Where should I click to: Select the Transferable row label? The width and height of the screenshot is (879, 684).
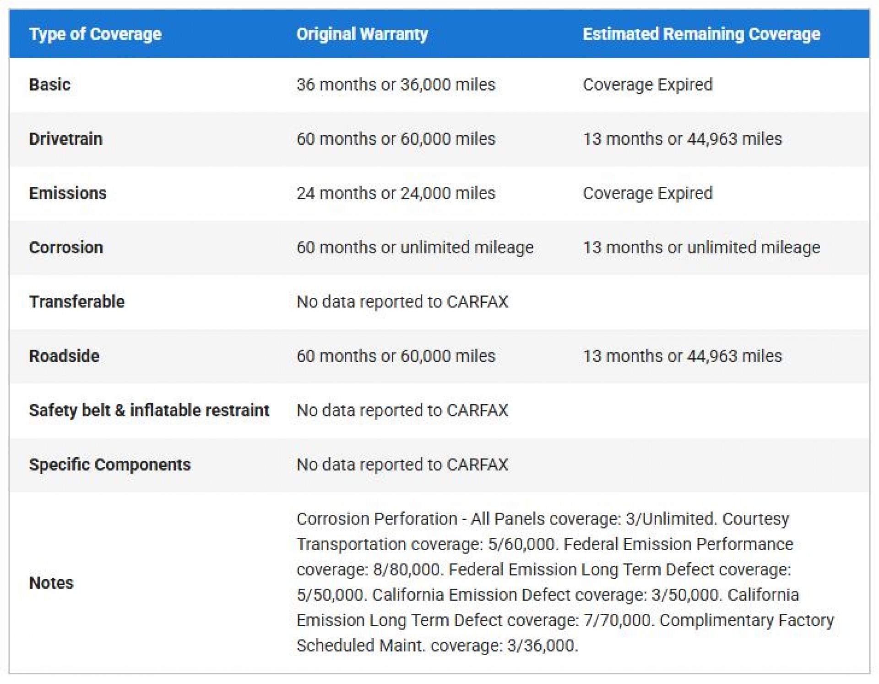click(77, 302)
